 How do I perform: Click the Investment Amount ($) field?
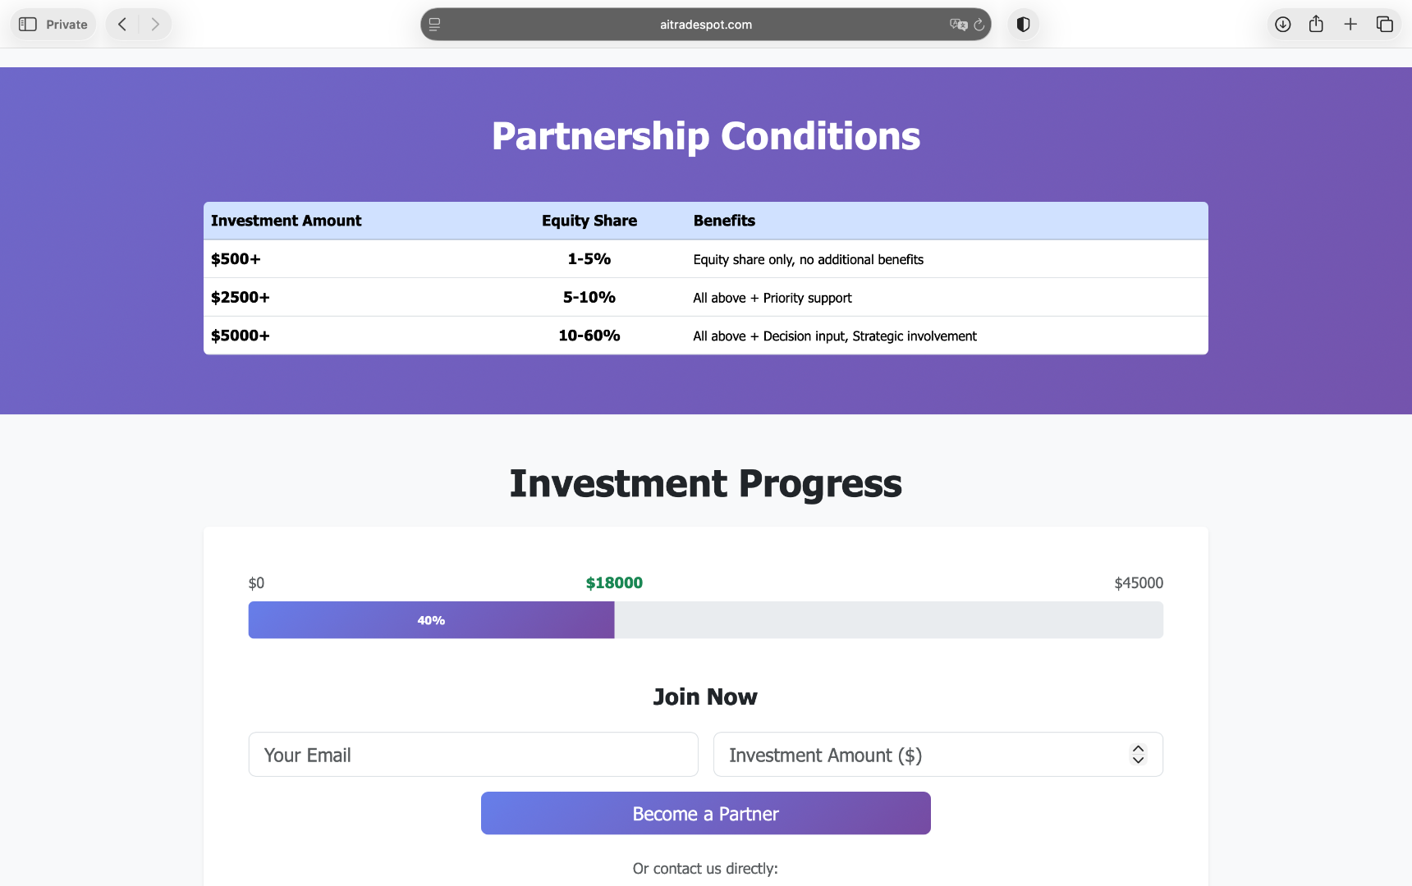919,755
